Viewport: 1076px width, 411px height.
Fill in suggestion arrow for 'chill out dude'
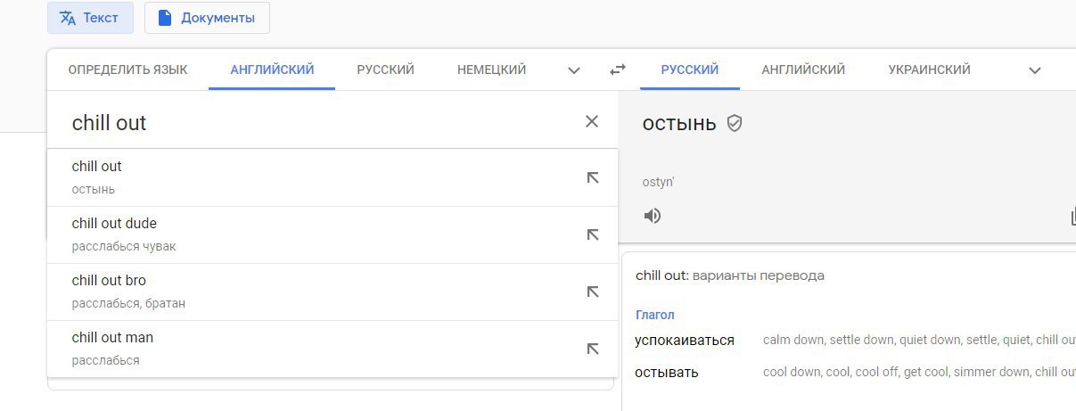[x=592, y=234]
